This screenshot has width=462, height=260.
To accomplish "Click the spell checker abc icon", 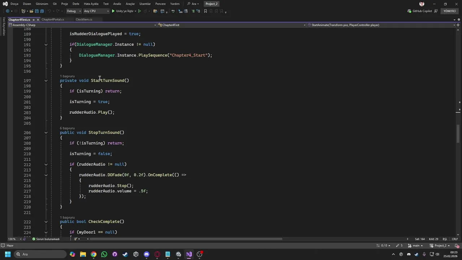I will 173,11.
